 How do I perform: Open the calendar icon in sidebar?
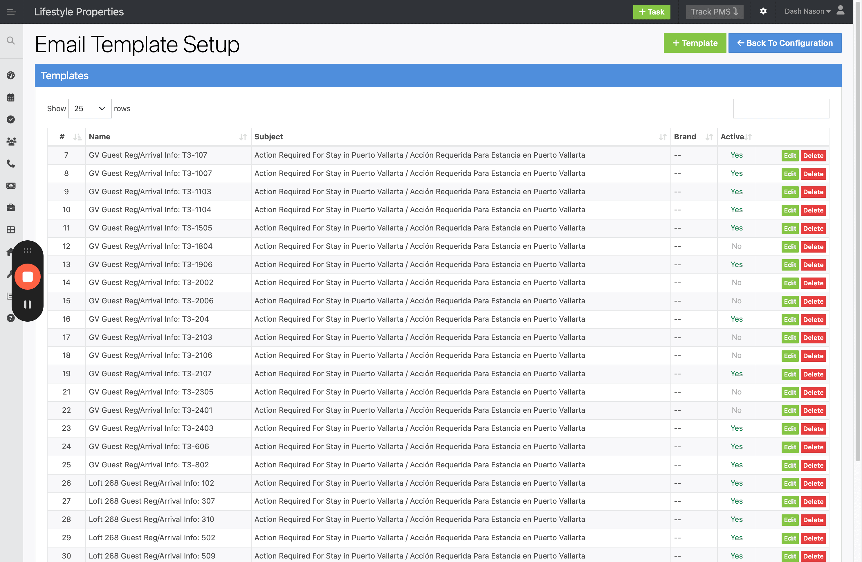click(11, 98)
